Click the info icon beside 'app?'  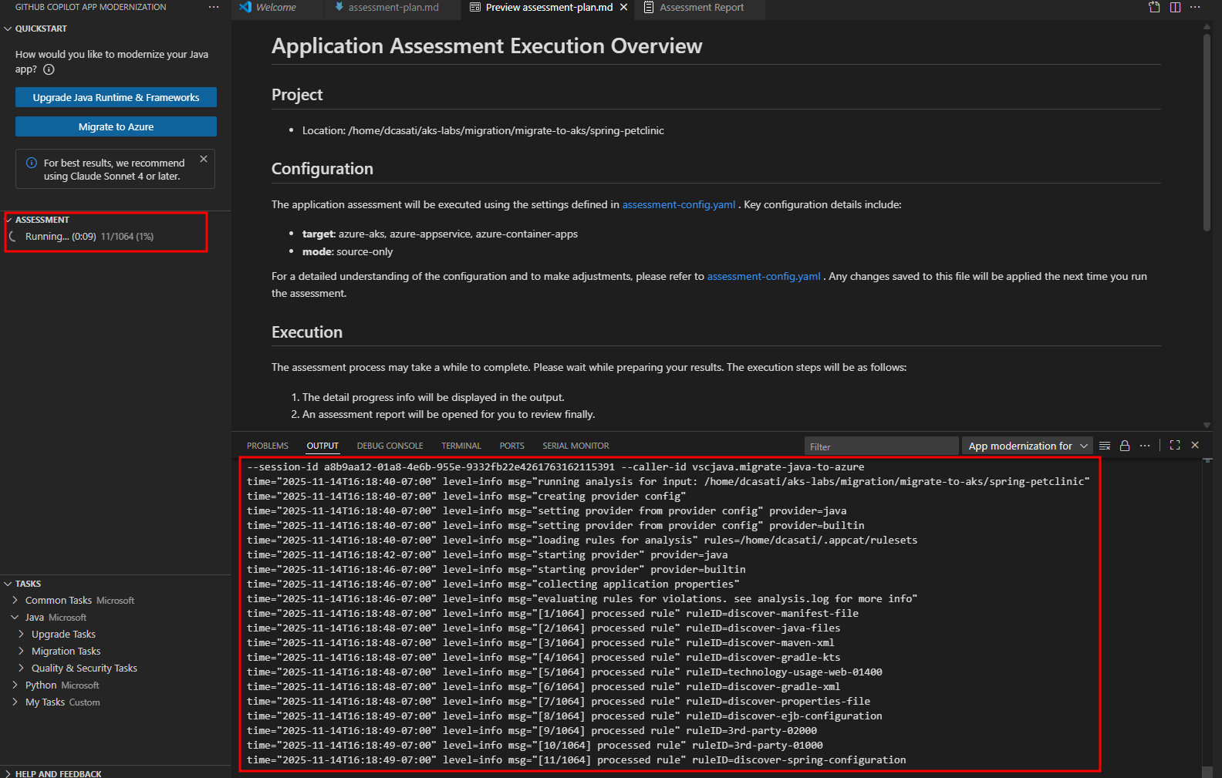coord(49,69)
